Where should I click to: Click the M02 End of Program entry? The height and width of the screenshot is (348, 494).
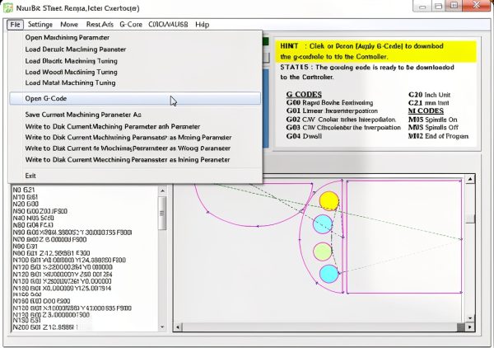pyautogui.click(x=438, y=136)
